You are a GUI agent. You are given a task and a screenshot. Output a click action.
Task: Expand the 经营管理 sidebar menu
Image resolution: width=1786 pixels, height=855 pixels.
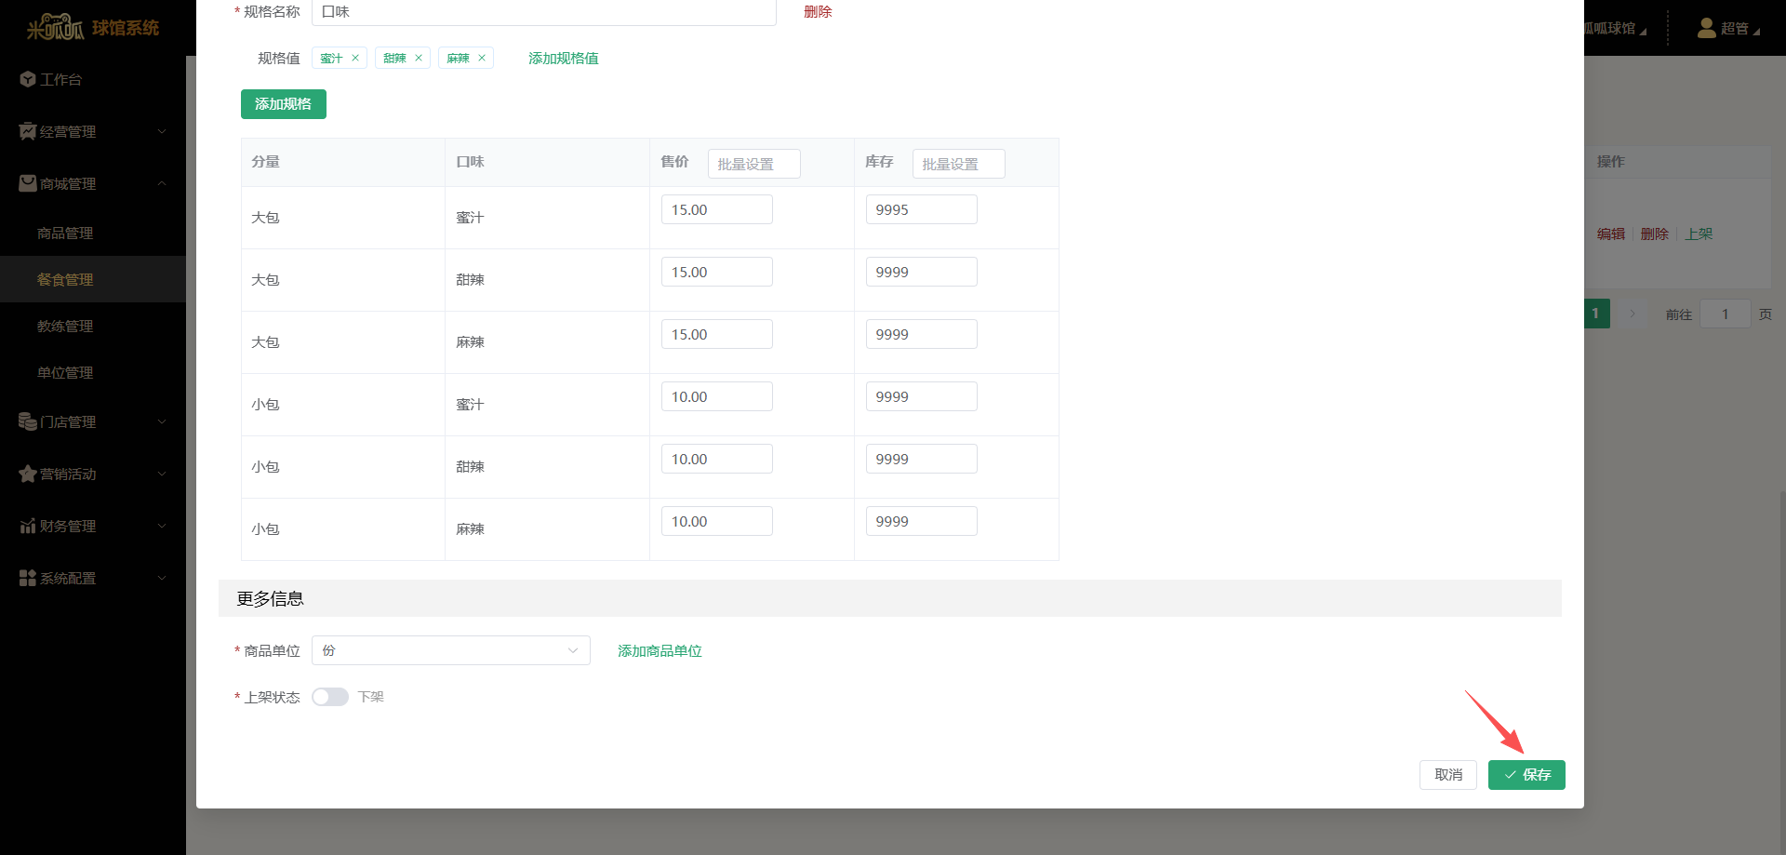tap(93, 132)
